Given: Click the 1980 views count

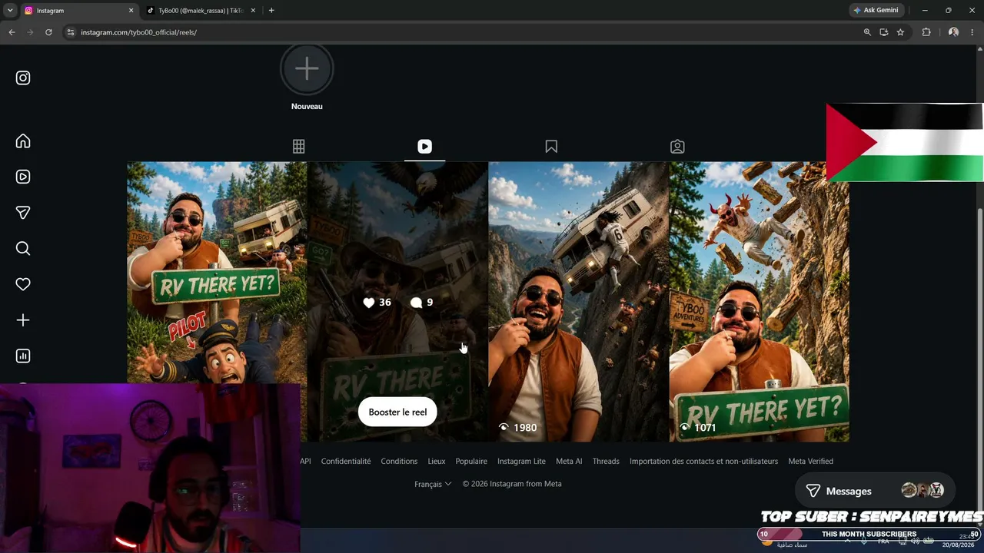Looking at the screenshot, I should click(525, 428).
